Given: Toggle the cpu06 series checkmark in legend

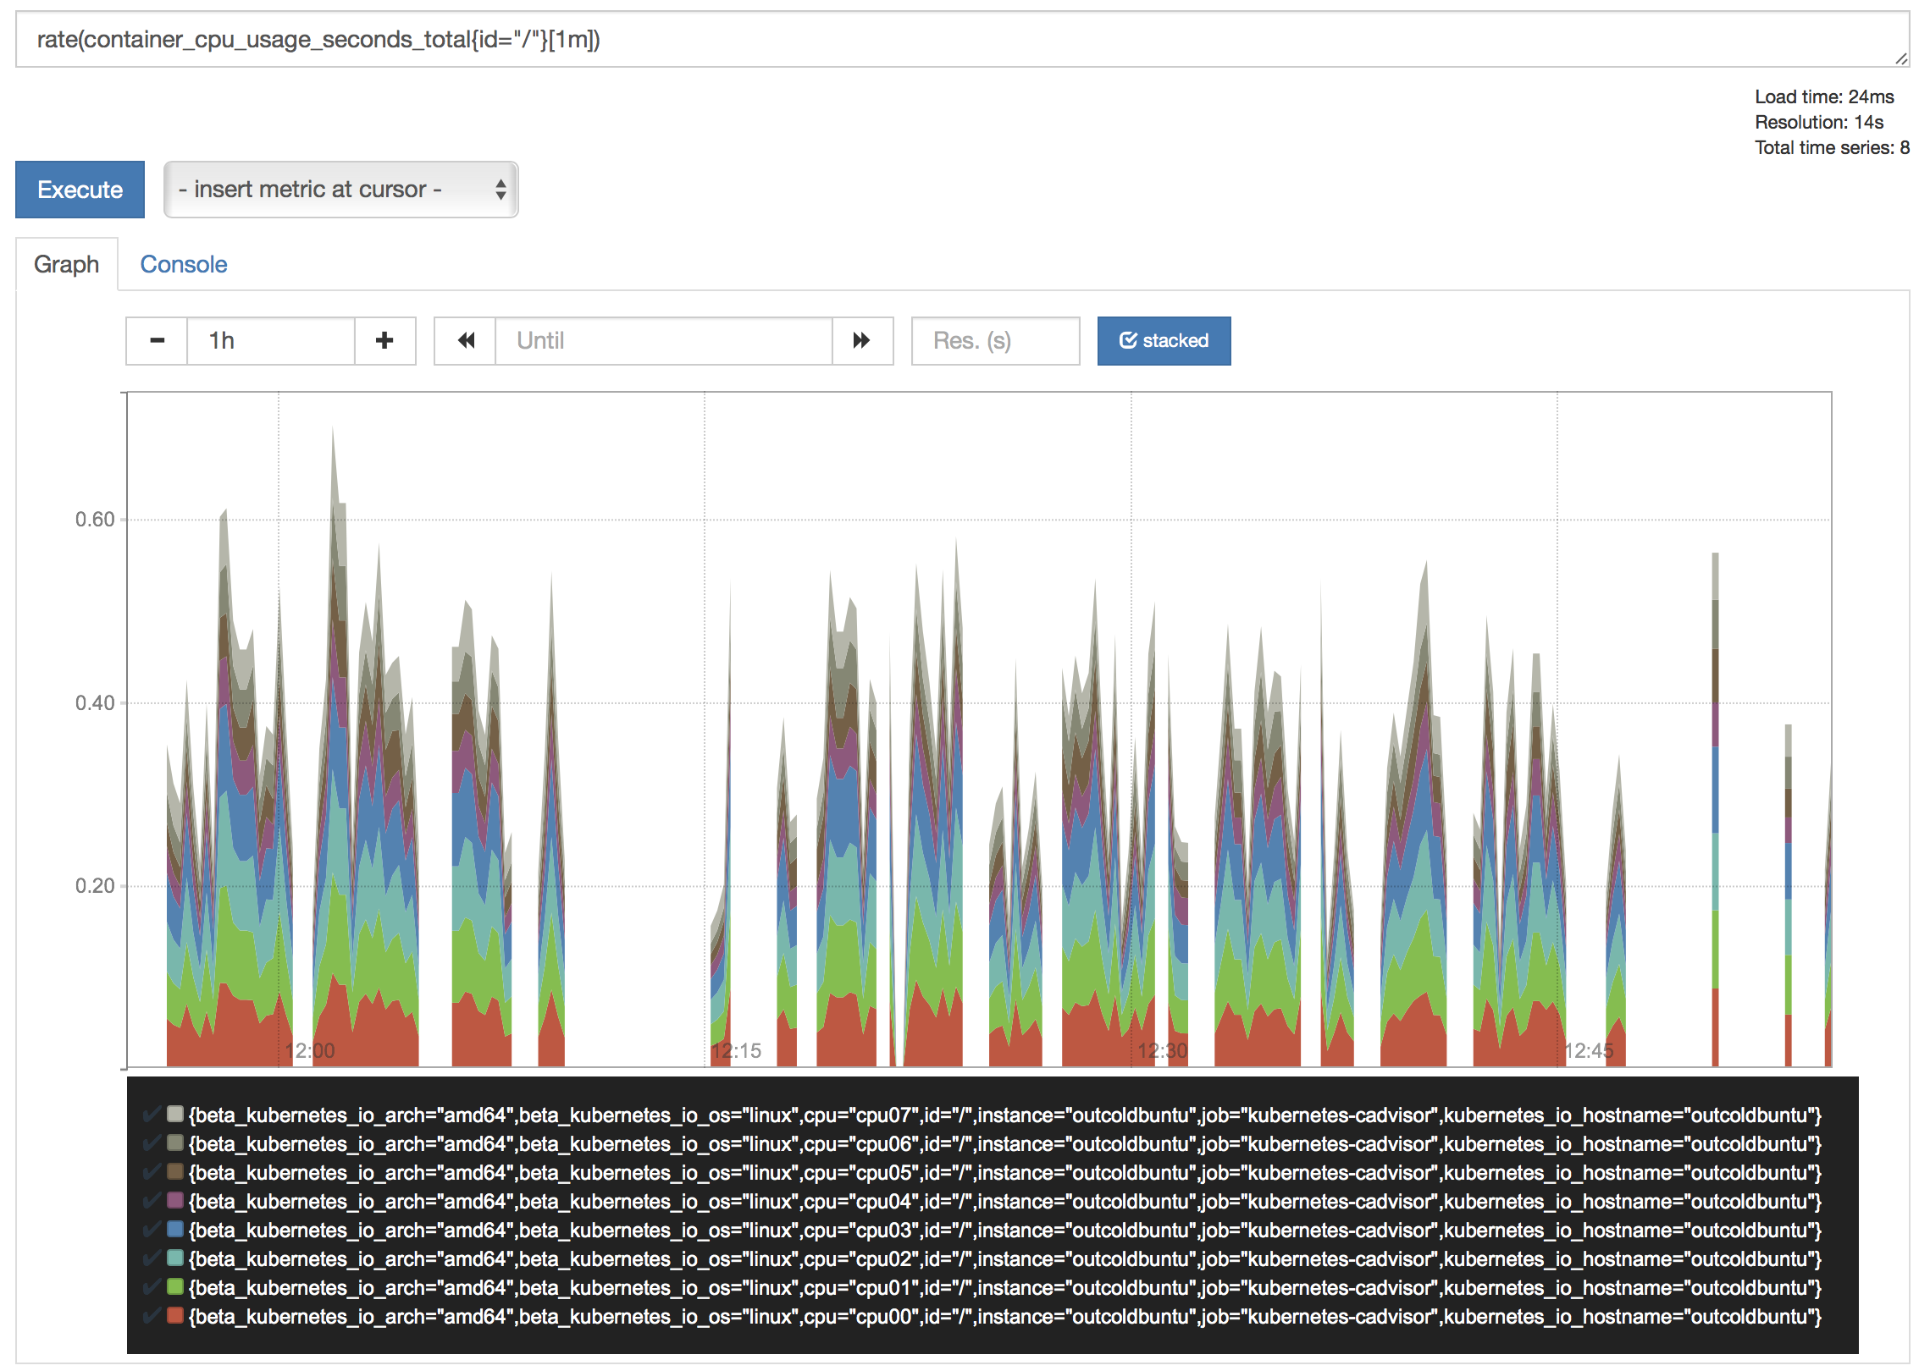Looking at the screenshot, I should point(152,1143).
